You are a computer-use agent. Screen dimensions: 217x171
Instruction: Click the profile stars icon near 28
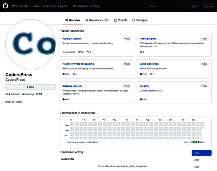coord(37,94)
